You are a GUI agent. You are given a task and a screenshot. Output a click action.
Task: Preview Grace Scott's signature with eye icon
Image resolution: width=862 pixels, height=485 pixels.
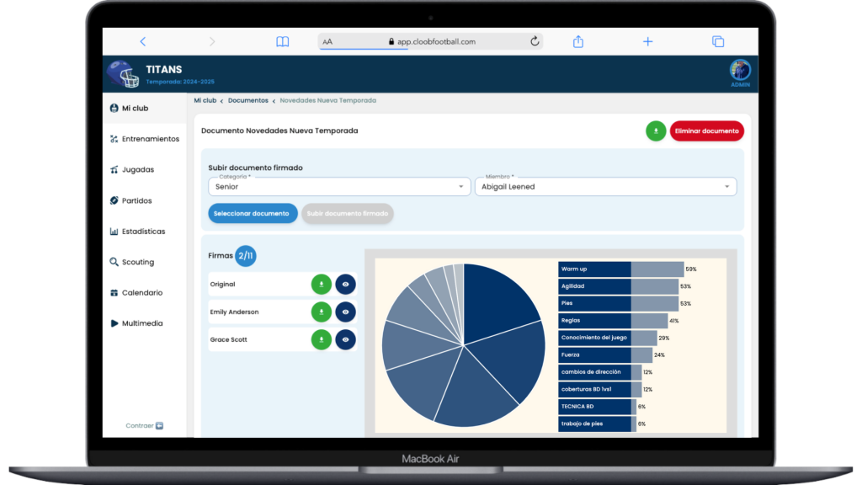345,340
